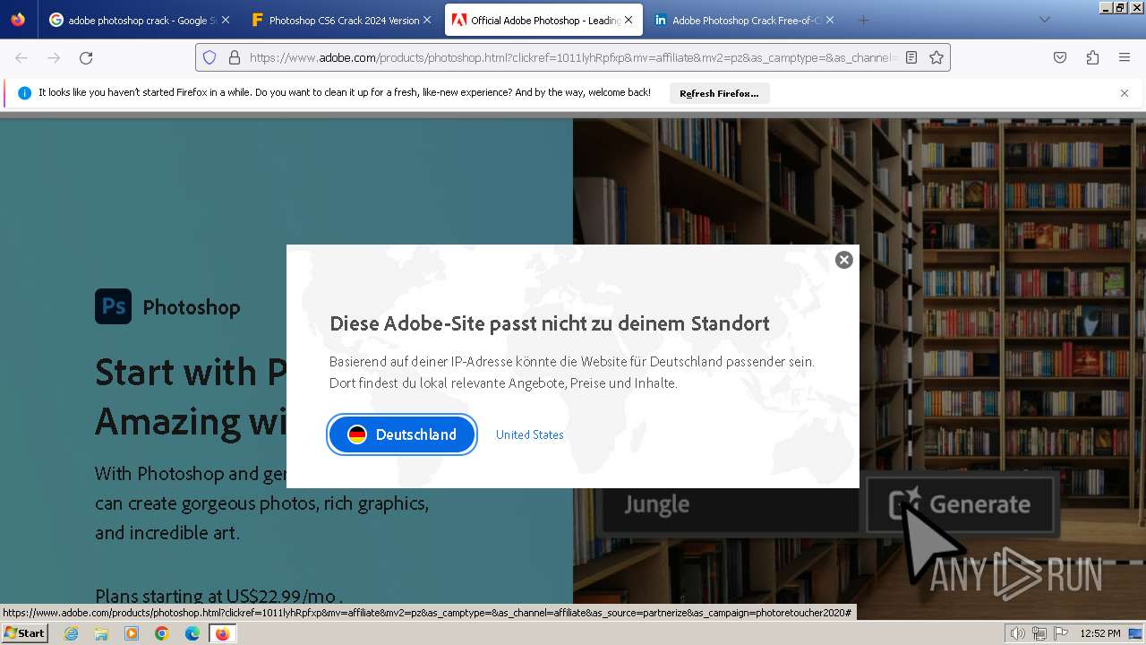Launch Microsoft Edge from the taskbar
The image size is (1146, 645).
(x=192, y=633)
